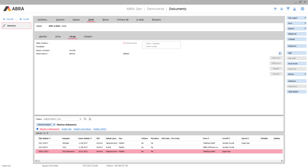Viewport: 308px width, 167px height.
Task: Jump to first record arrow icon
Action: pyautogui.click(x=288, y=9)
